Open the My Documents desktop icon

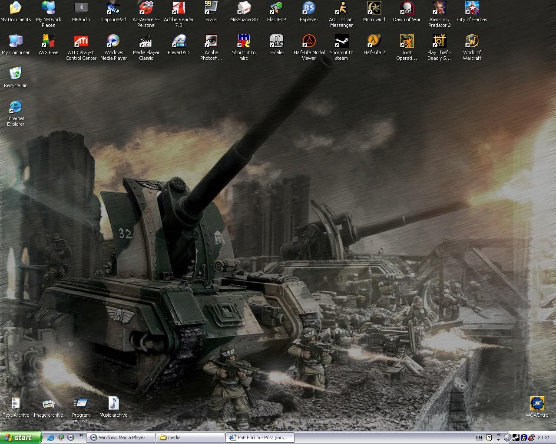(16, 12)
